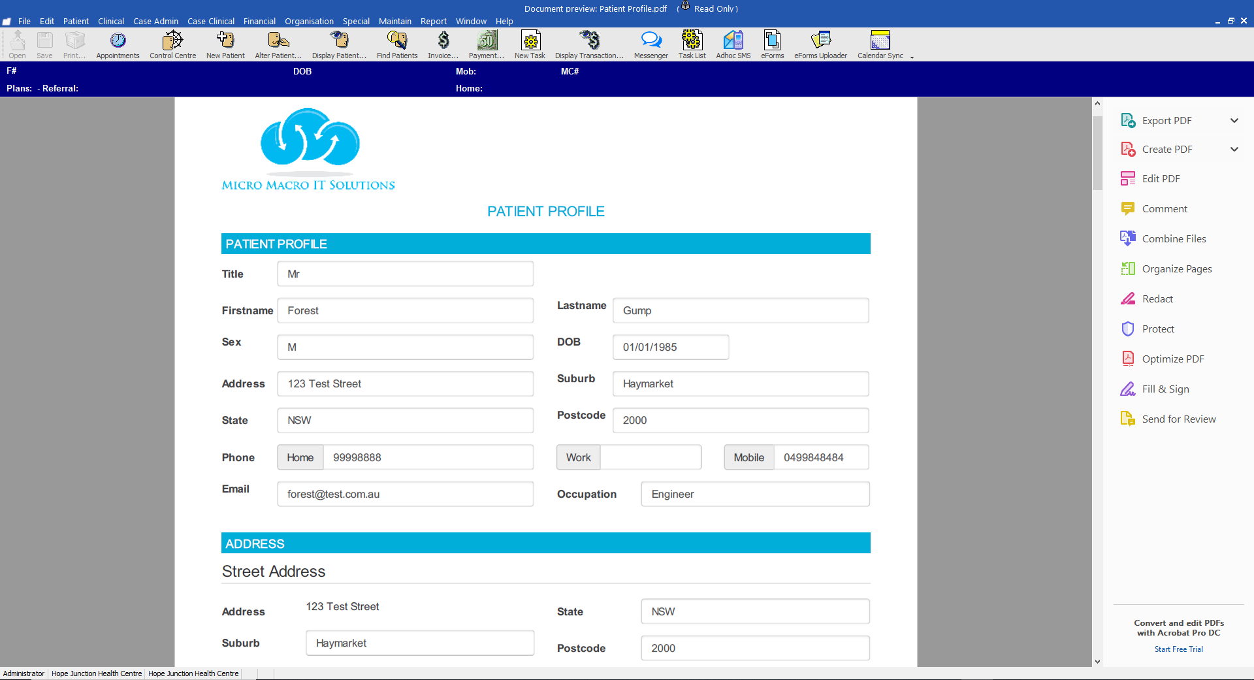The height and width of the screenshot is (680, 1254).
Task: Open Display Transaction tool
Action: click(589, 44)
